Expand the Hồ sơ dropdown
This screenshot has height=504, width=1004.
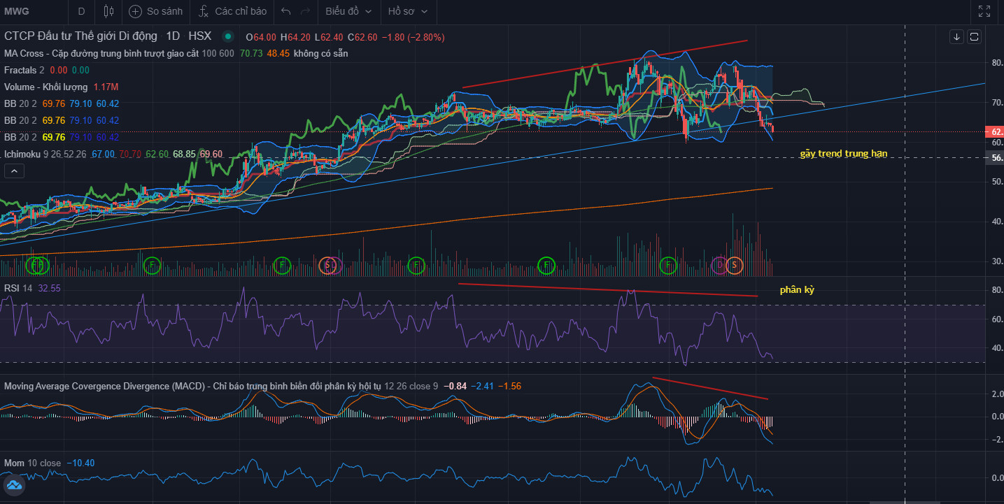coord(407,11)
